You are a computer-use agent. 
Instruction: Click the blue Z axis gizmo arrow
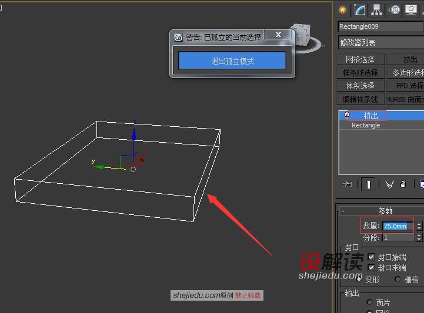point(134,134)
